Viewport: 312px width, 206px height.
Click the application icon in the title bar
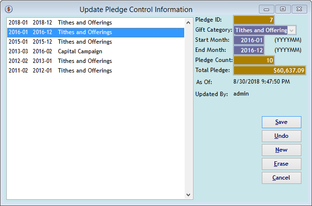[9, 9]
